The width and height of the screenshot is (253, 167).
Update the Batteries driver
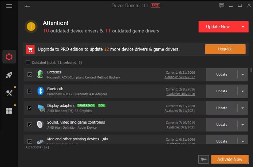(x=222, y=74)
